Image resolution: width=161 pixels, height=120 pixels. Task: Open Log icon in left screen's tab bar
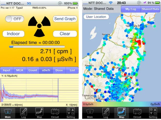point(24,113)
